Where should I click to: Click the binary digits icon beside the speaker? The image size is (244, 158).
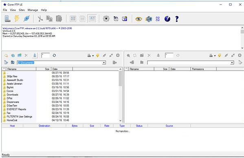(x=158, y=19)
